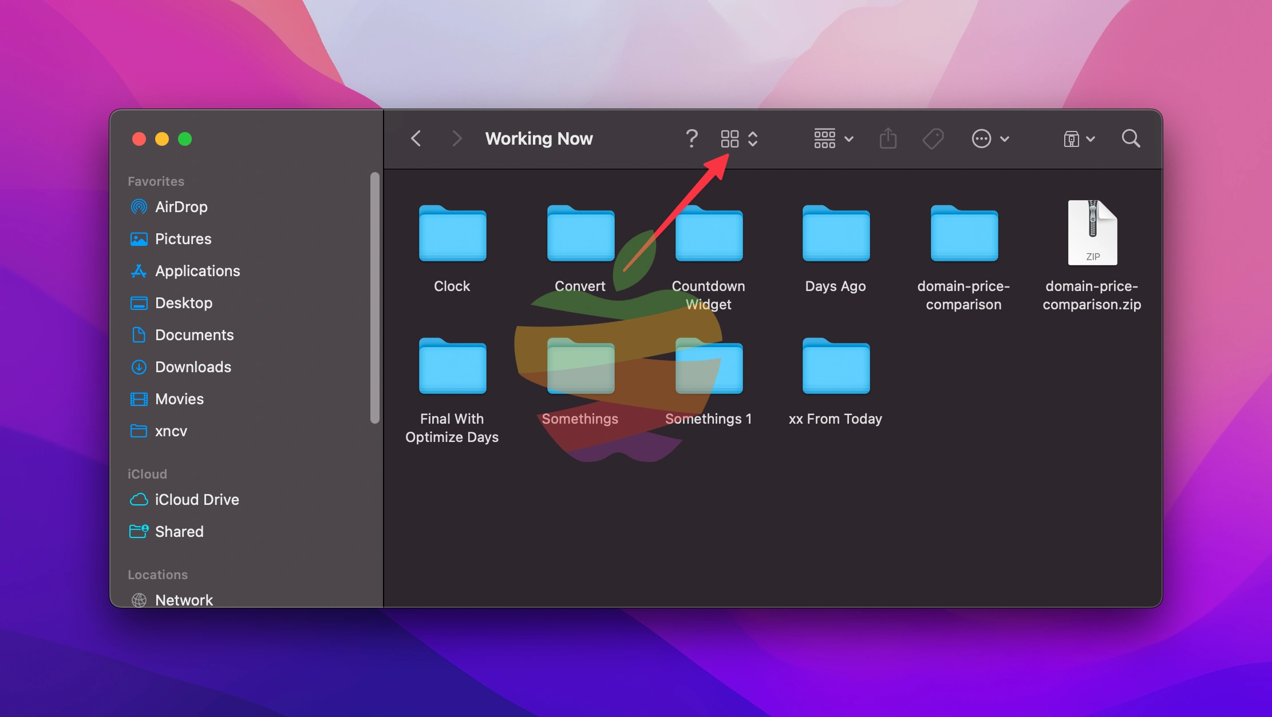
Task: Select the domain-price-comparison folder icon
Action: coord(964,233)
